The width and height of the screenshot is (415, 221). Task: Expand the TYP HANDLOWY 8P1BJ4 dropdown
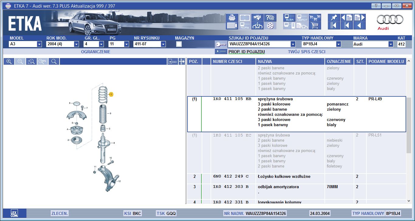pyautogui.click(x=338, y=44)
